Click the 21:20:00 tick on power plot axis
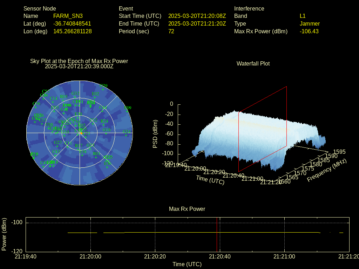Image resolution: width=359 pixels, height=269 pixels. (91, 256)
